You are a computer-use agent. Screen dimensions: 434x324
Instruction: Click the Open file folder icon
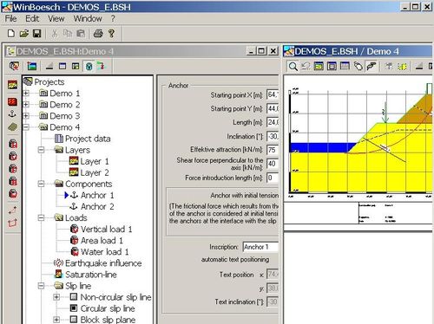pos(24,34)
